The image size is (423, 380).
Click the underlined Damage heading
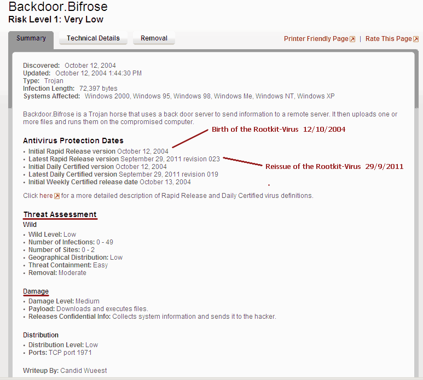(36, 291)
